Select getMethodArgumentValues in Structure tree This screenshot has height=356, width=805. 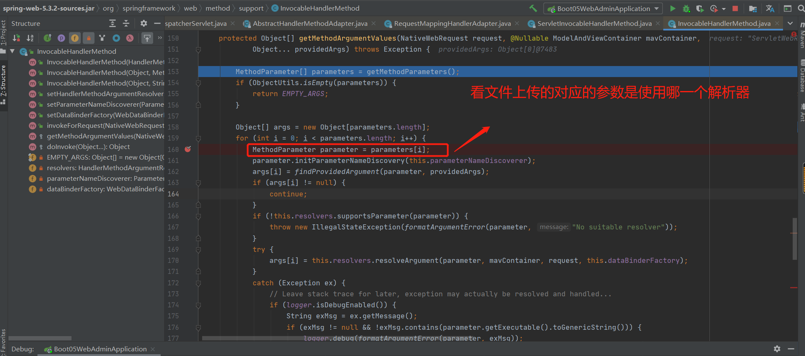point(105,136)
